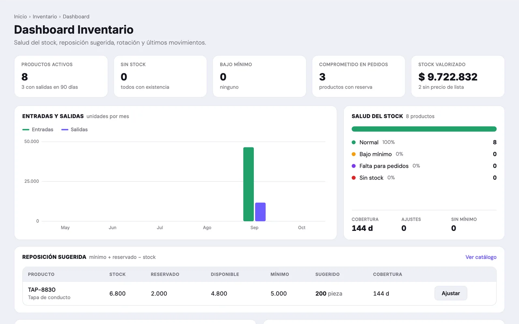
Task: Click the green Normal status dot
Action: tap(354, 142)
